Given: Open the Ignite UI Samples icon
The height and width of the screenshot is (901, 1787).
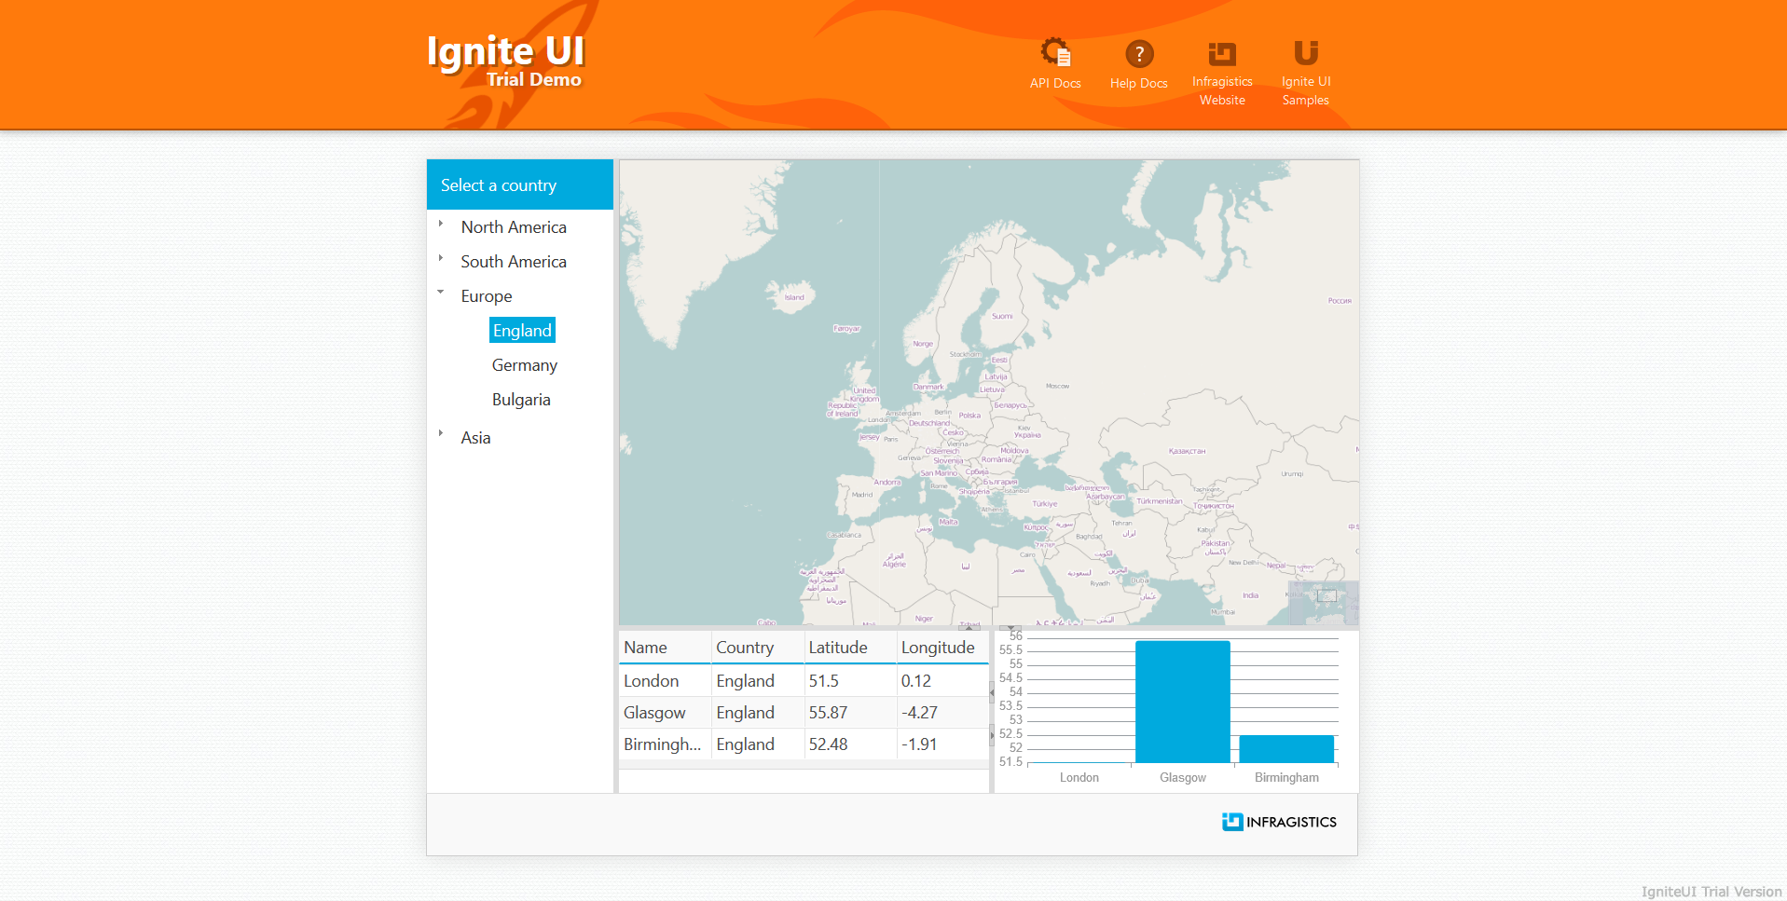Looking at the screenshot, I should [x=1306, y=52].
